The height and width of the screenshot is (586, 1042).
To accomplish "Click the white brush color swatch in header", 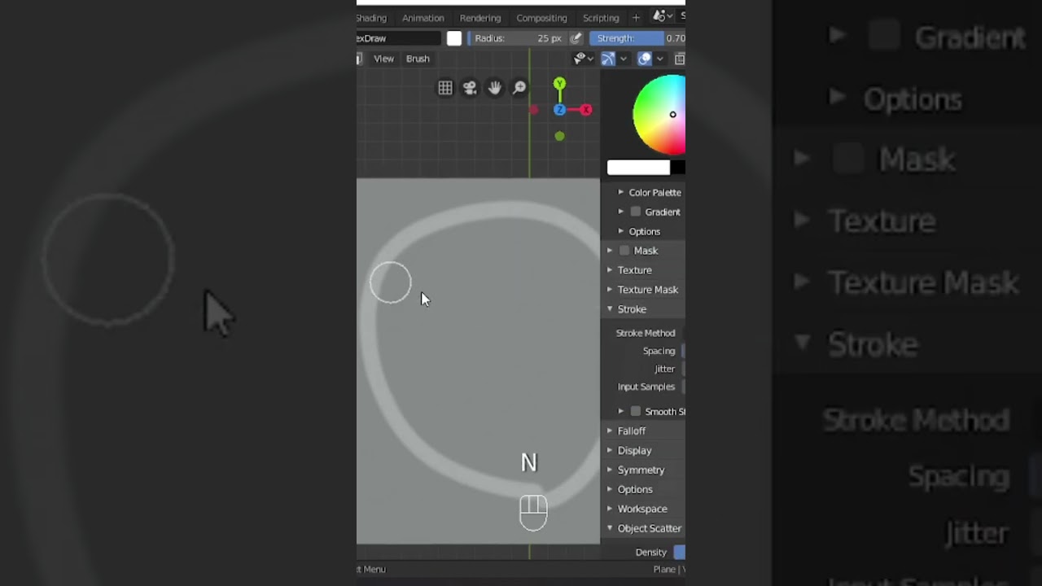I will 454,38.
